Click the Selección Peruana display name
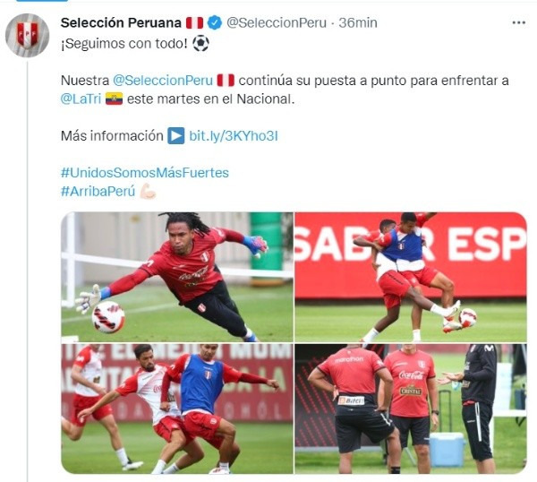Viewport: 537px width, 482px height. tap(121, 23)
